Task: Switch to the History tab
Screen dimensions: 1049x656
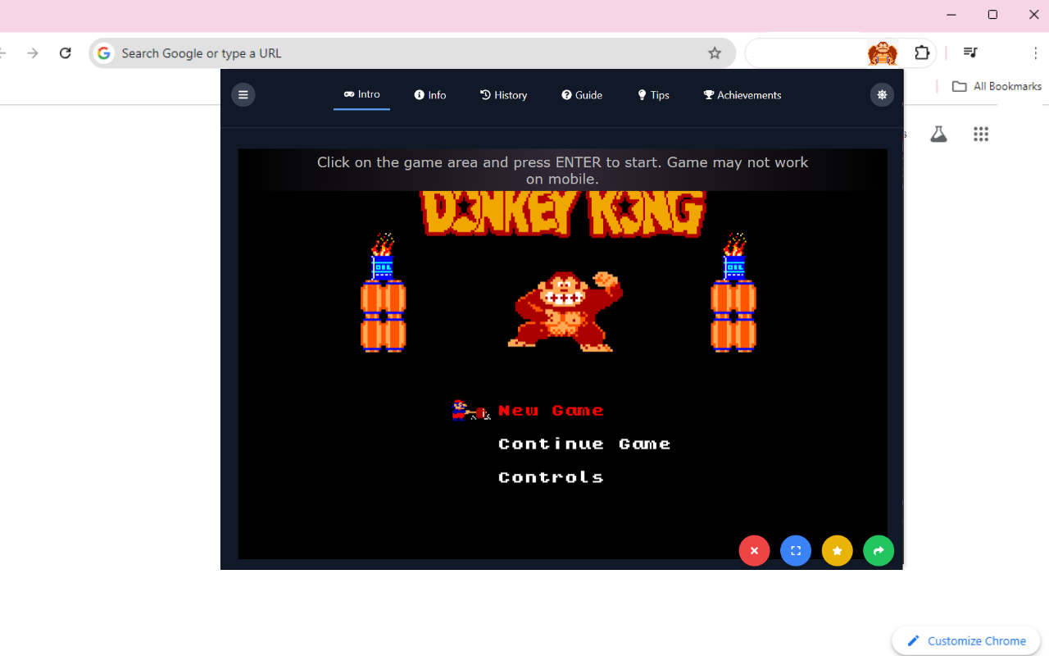Action: (x=503, y=94)
